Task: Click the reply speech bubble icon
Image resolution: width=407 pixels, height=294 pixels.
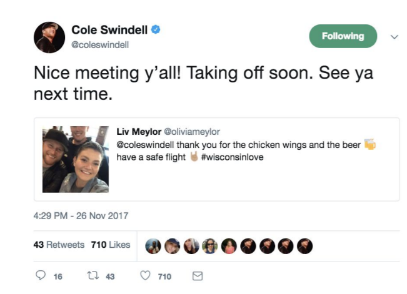Action: click(41, 275)
